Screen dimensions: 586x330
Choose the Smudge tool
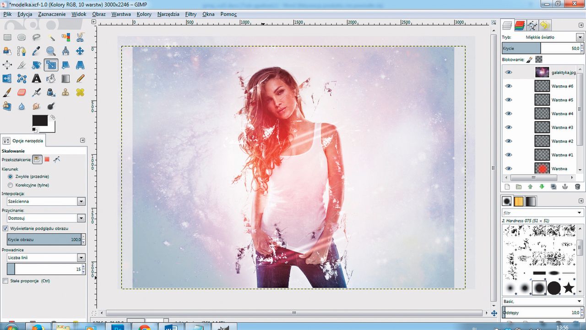(x=36, y=106)
